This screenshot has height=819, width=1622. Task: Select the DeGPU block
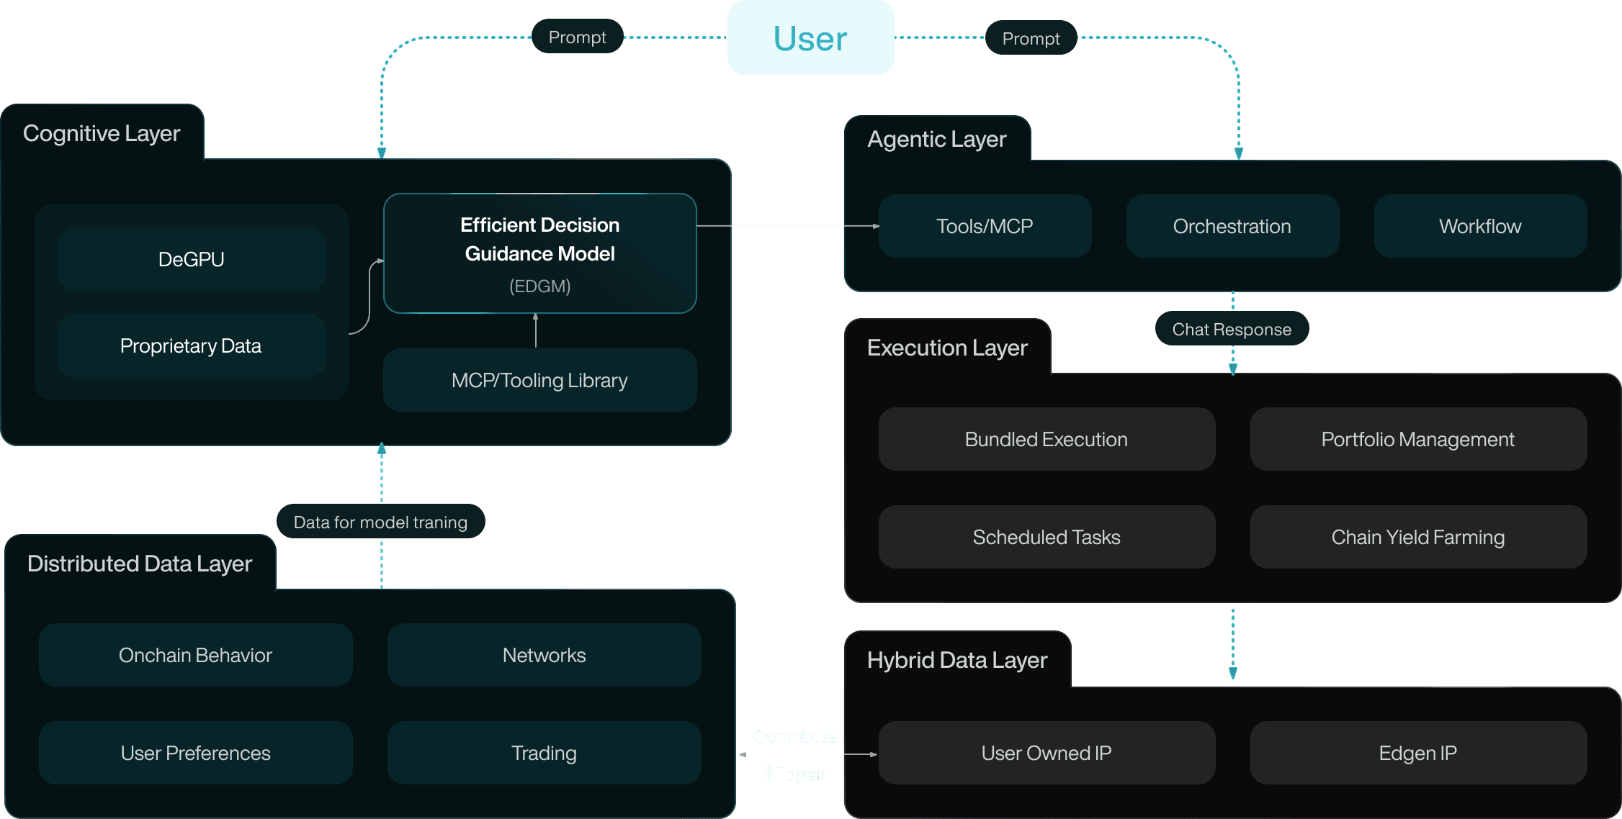tap(192, 259)
